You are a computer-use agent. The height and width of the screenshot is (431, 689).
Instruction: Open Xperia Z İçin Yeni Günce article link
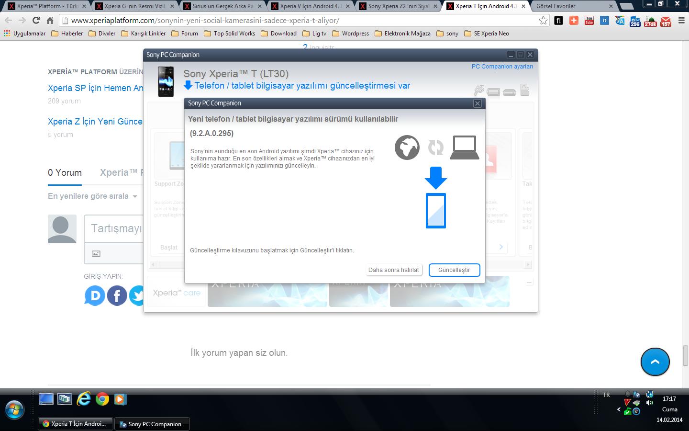click(x=95, y=122)
